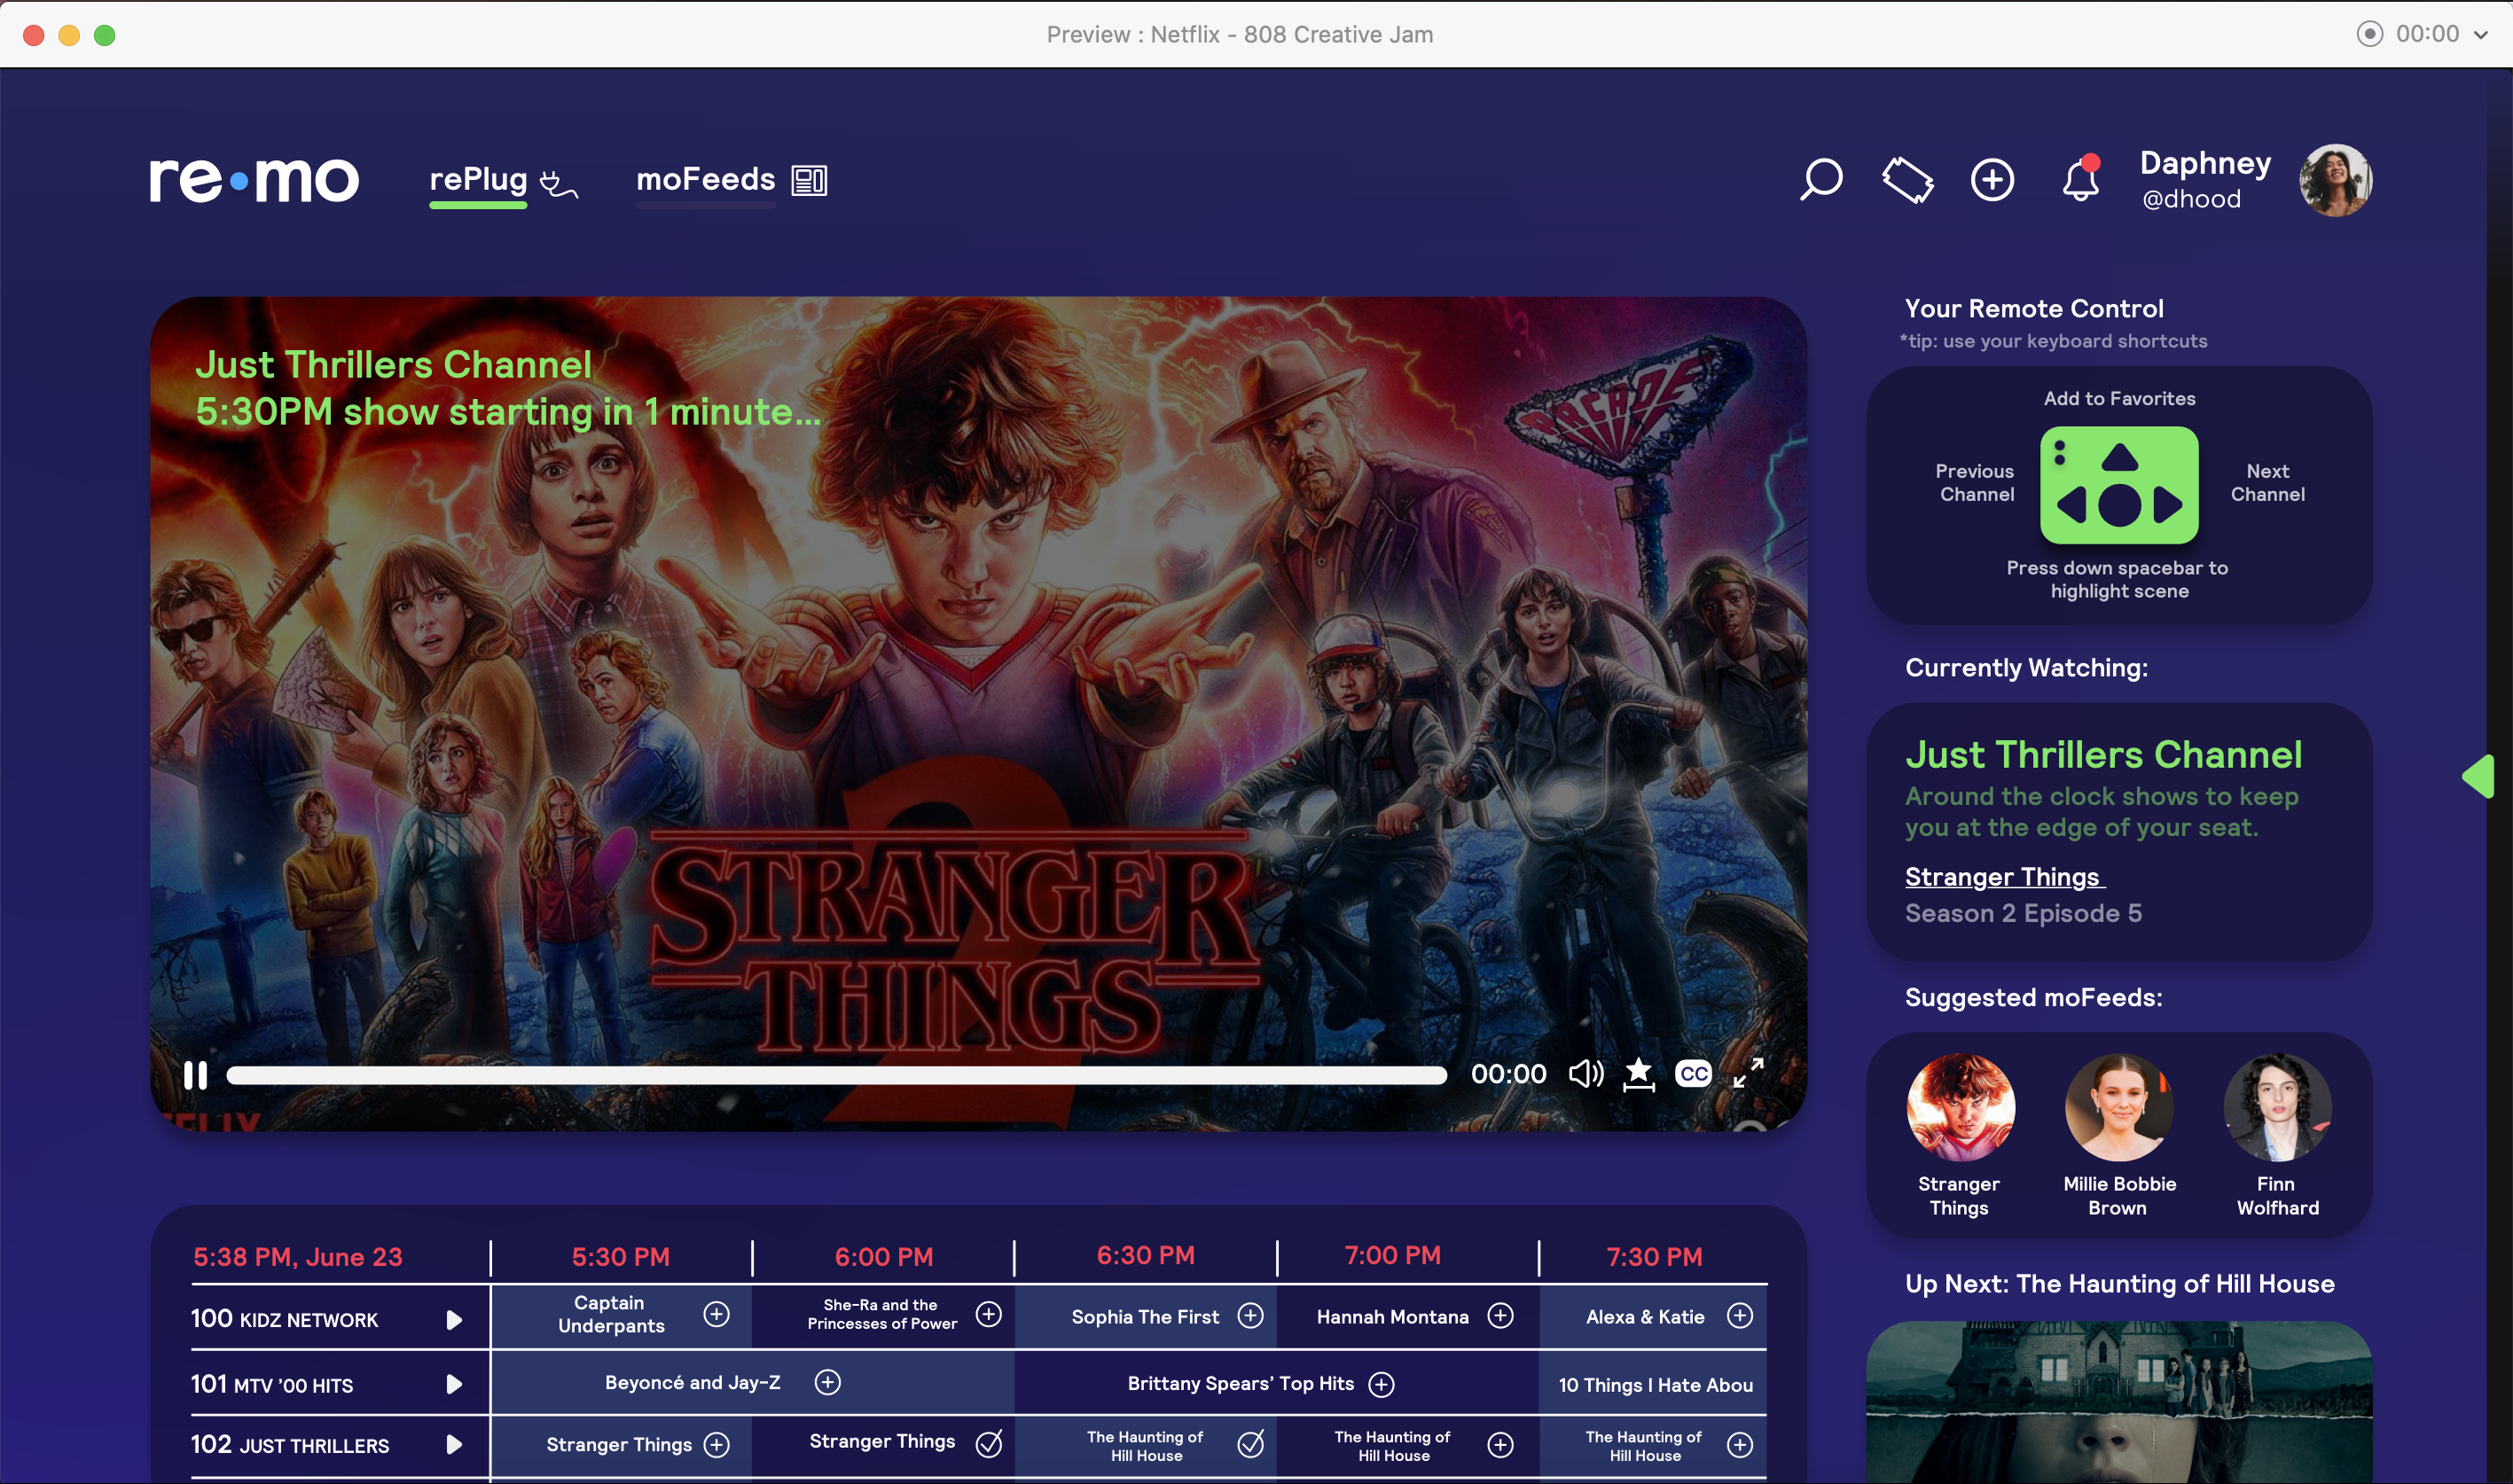Switch to the moFeeds tab

(706, 180)
